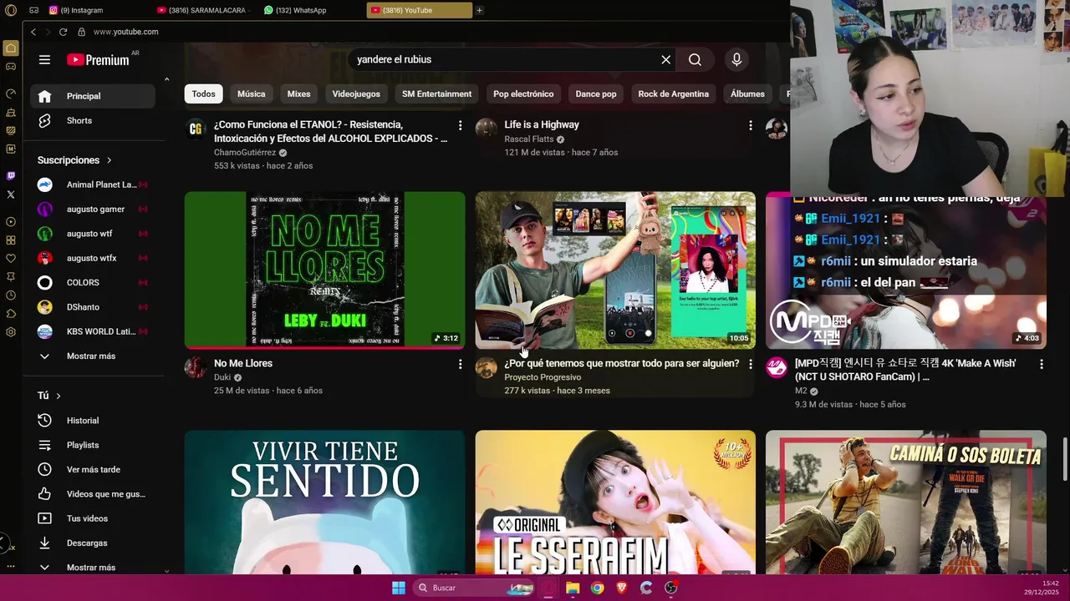Image resolution: width=1070 pixels, height=601 pixels.
Task: Select the Rock de Argentina chip
Action: tap(673, 94)
